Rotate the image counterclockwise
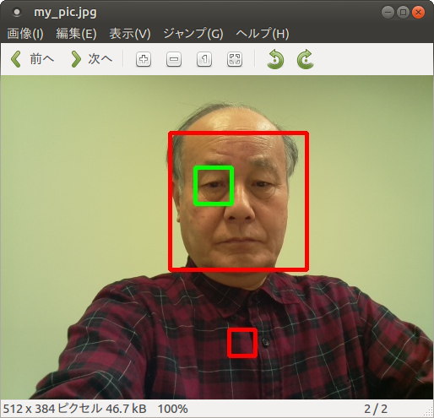Screen dimensions: 434x418 pyautogui.click(x=275, y=59)
